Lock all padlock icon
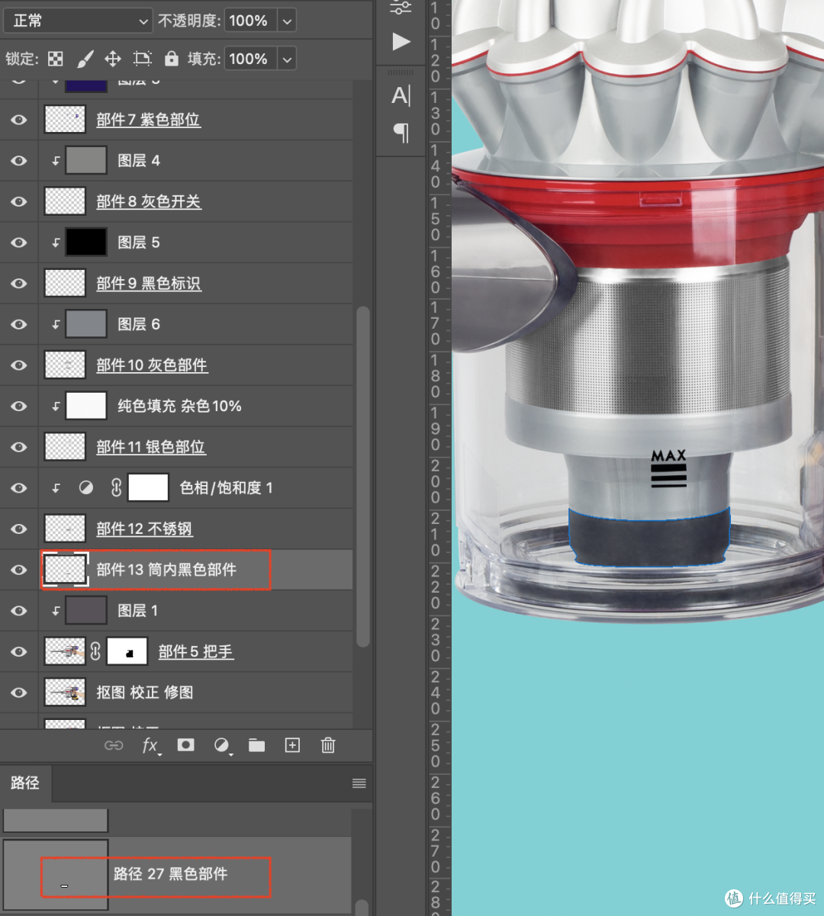The image size is (824, 916). click(x=172, y=59)
